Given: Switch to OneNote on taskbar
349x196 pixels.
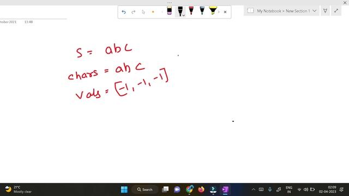Looking at the screenshot, I should (225, 189).
